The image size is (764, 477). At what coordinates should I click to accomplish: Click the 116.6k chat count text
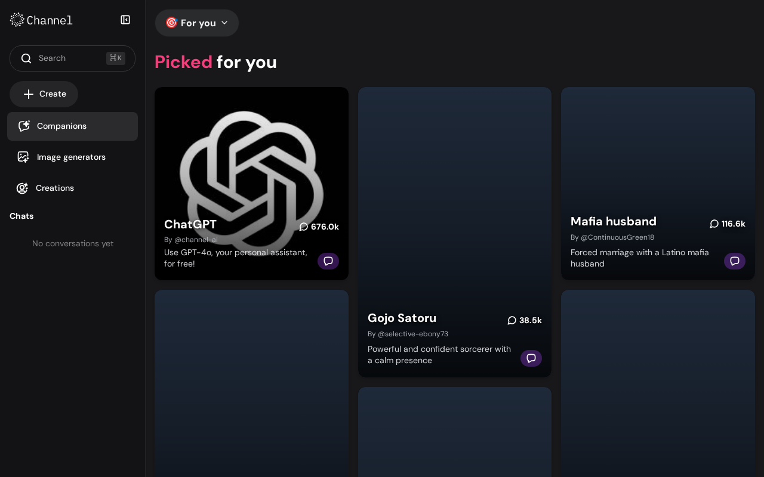pos(734,224)
